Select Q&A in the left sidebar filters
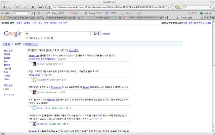Viewport: 215px width, 135px height. pyautogui.click(x=6, y=80)
